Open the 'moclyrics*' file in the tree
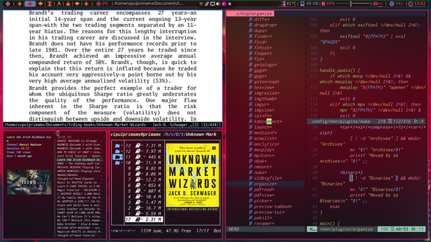This screenshot has width=431, height=242. [264, 144]
